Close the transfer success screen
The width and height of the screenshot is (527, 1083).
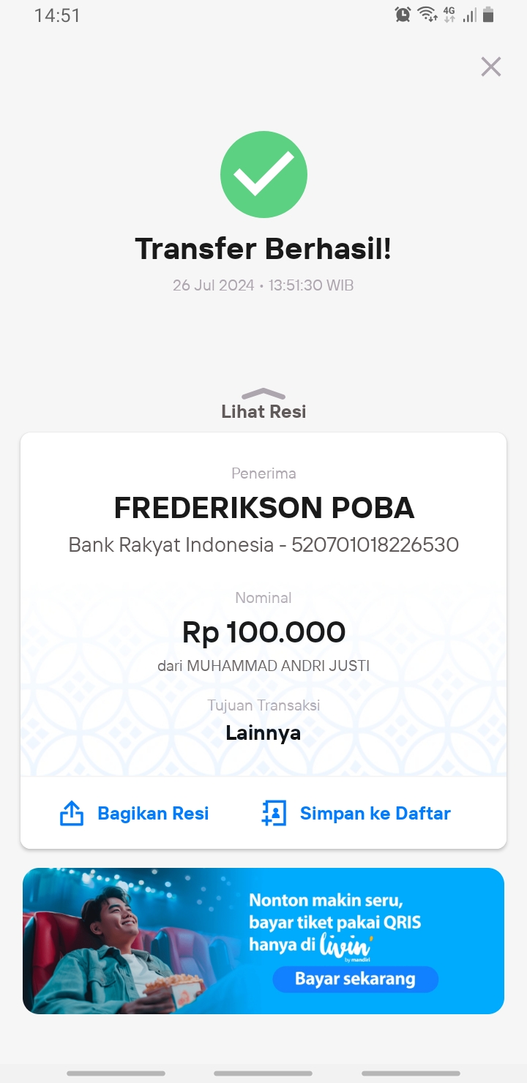[x=490, y=67]
